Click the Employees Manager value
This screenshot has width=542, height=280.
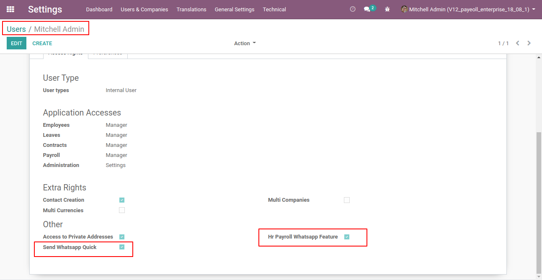click(x=116, y=125)
